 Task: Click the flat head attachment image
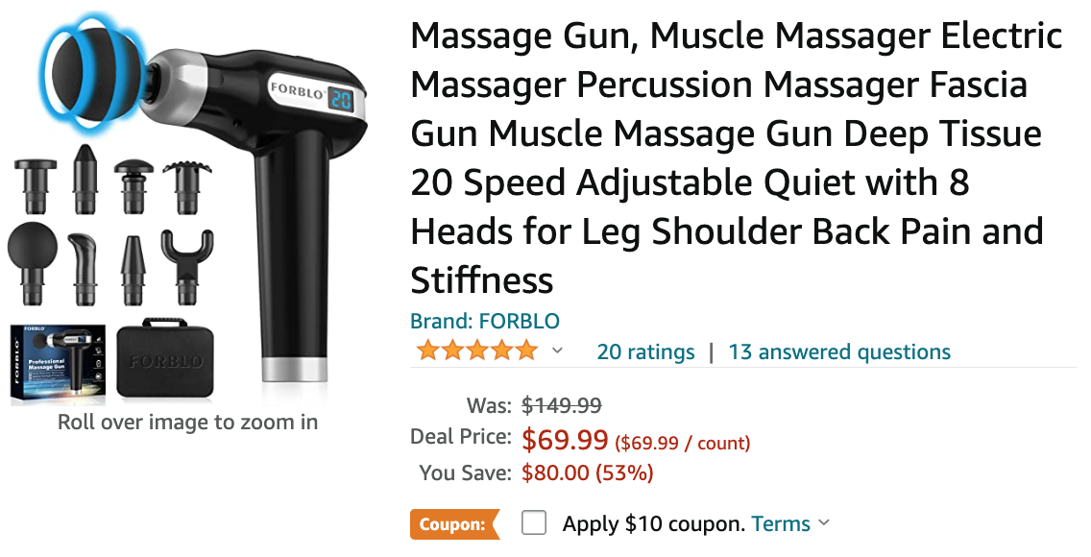[x=35, y=185]
